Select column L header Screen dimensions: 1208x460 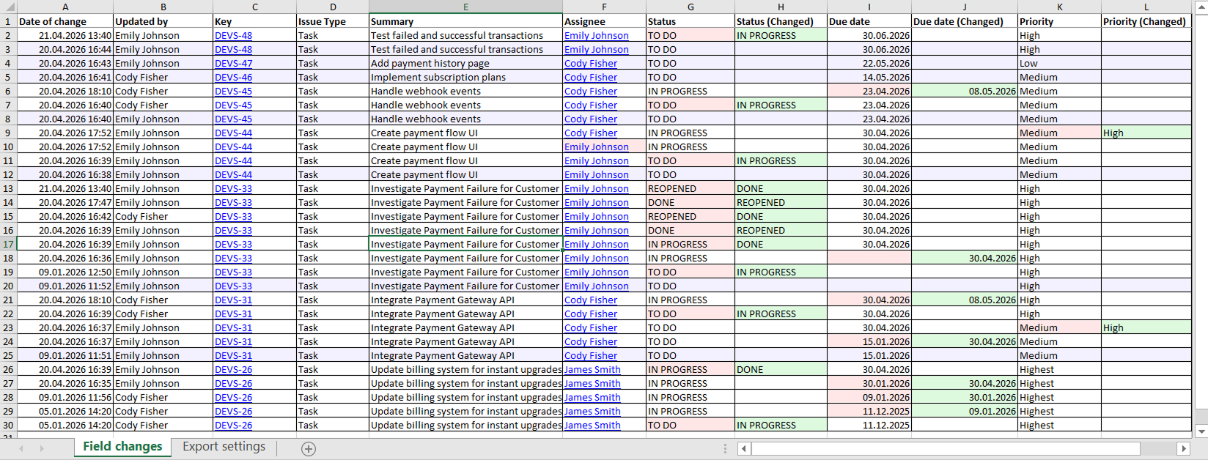click(1146, 7)
